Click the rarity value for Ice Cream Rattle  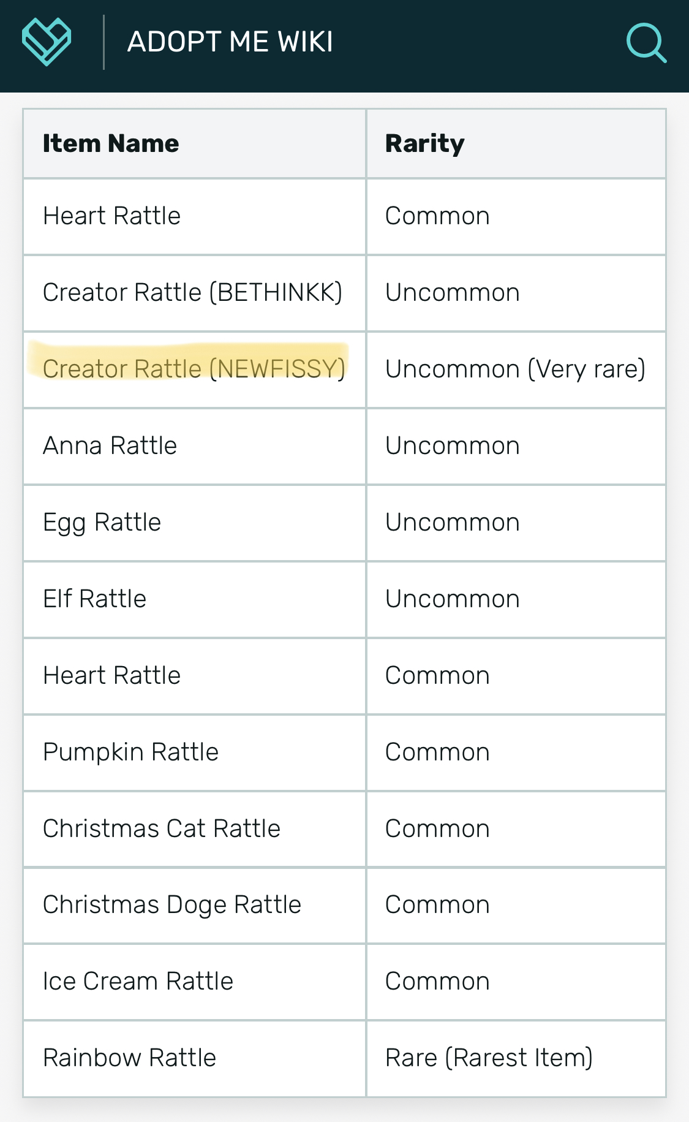coord(437,981)
